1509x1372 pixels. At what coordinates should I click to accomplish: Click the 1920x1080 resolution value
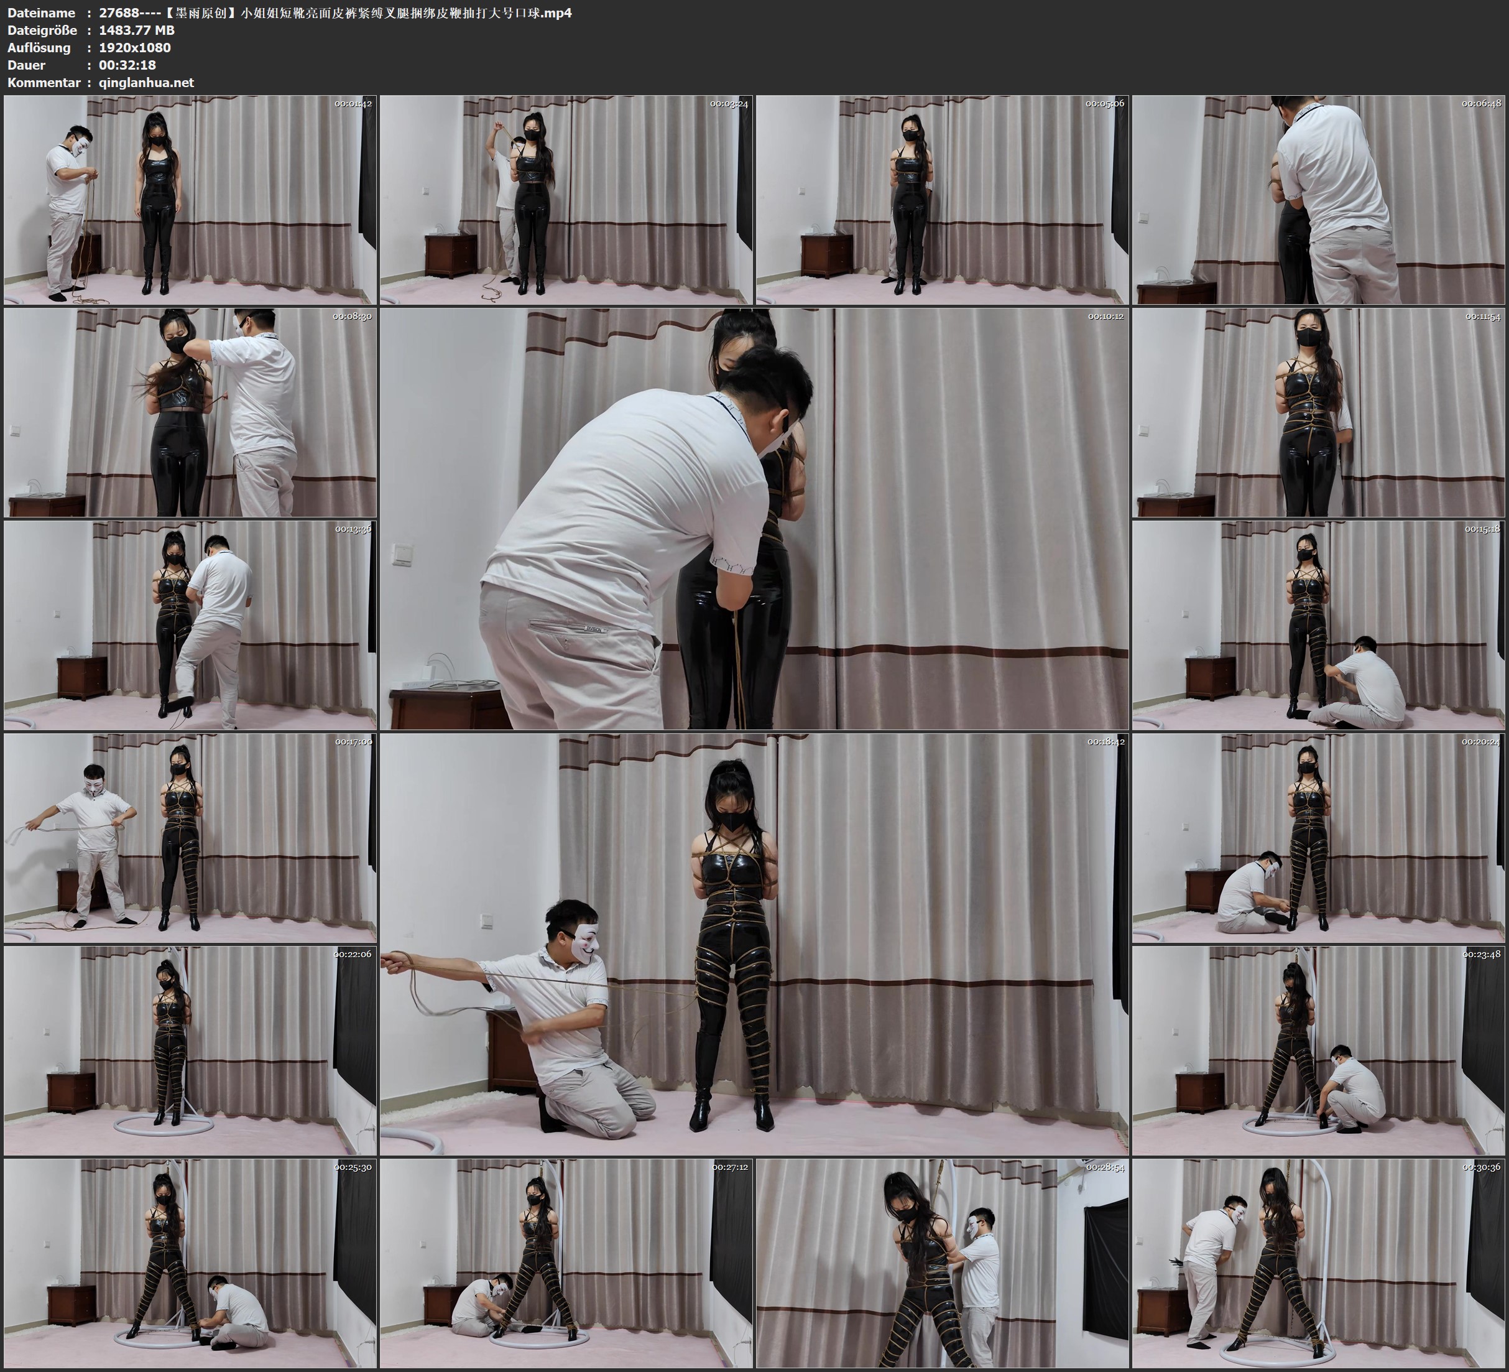click(135, 47)
